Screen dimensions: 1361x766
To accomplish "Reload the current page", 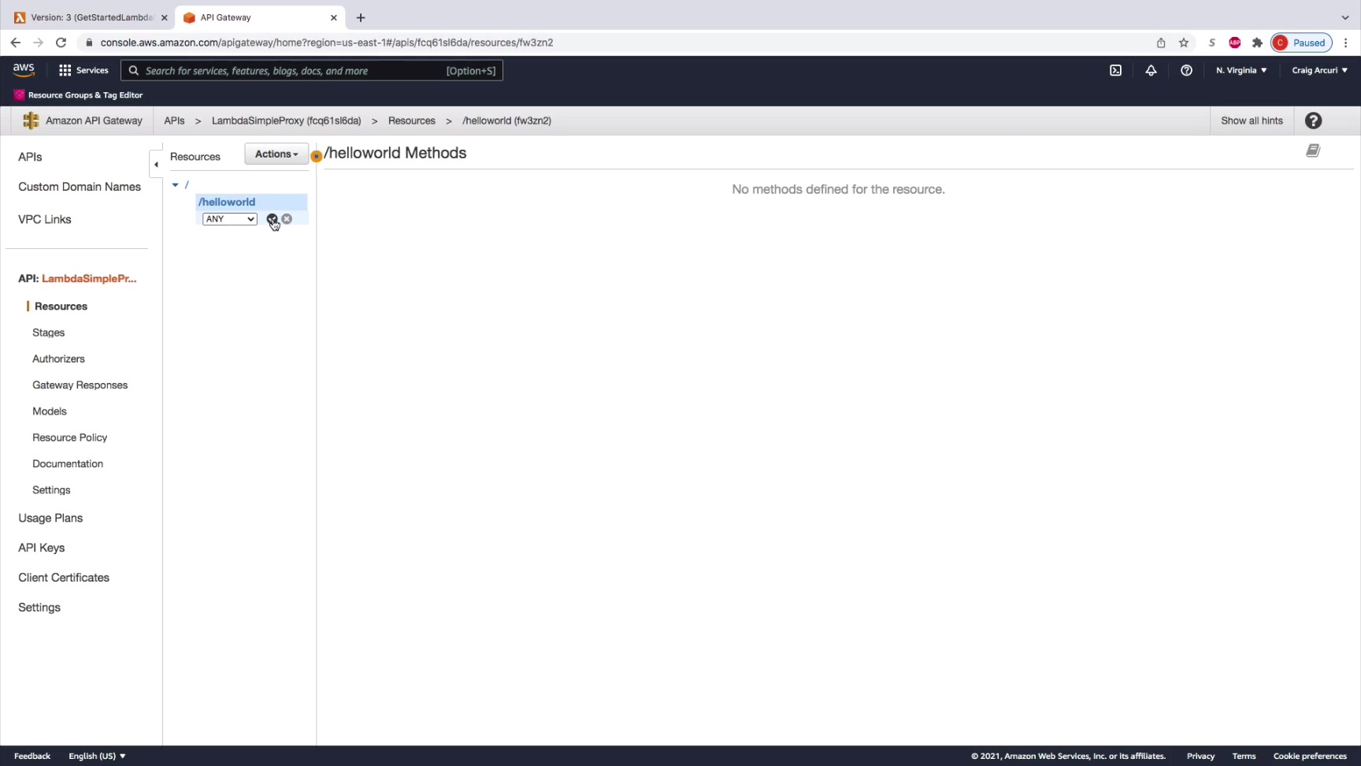I will tap(61, 43).
